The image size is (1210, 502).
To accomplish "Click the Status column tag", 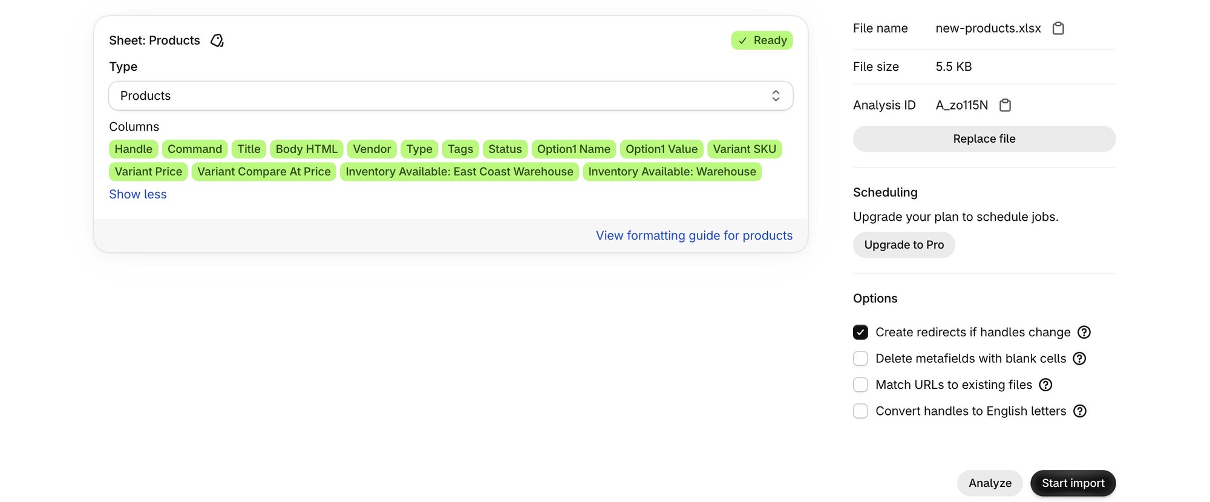I will (505, 149).
